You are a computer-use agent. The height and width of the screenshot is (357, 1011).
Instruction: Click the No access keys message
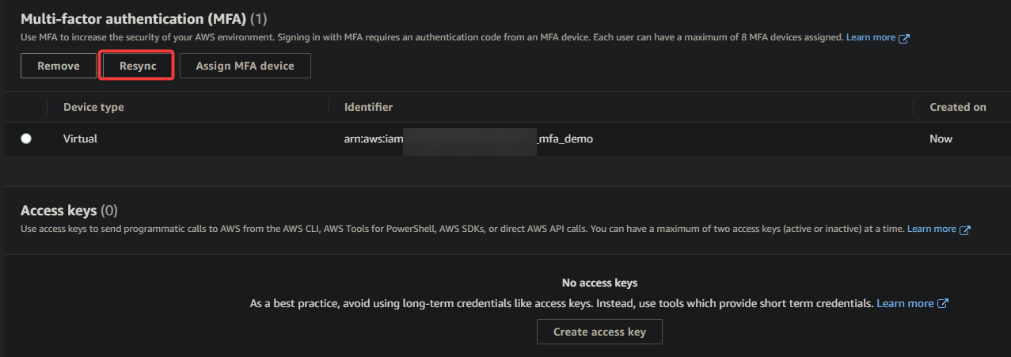pos(599,283)
